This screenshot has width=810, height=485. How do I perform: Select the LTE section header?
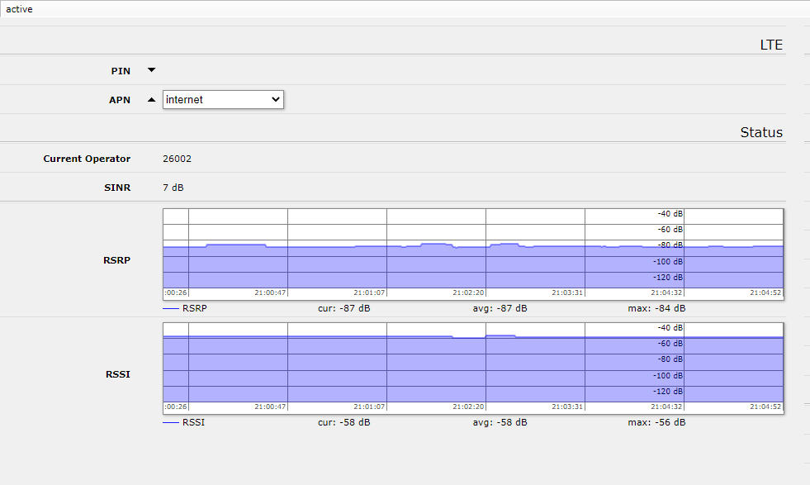[x=770, y=45]
